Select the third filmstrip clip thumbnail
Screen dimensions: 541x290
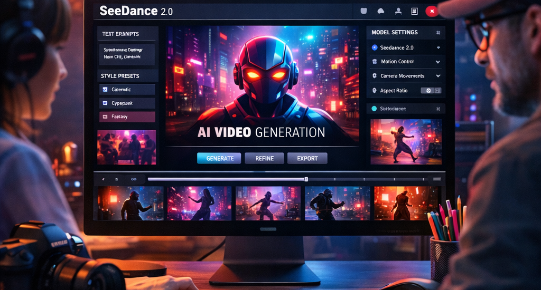click(268, 203)
